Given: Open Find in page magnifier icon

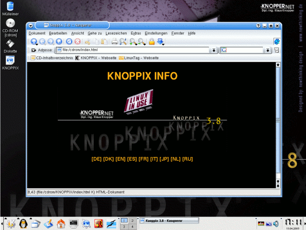Looking at the screenshot, I should pos(123,42).
